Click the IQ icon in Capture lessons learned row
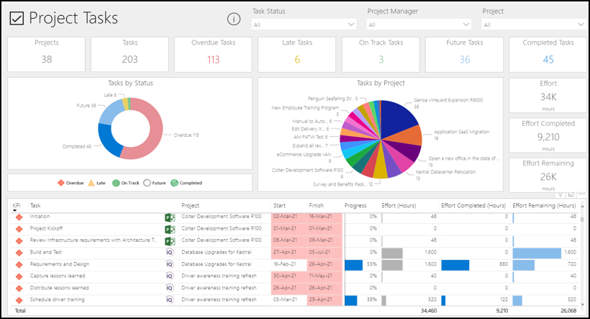 coord(170,277)
